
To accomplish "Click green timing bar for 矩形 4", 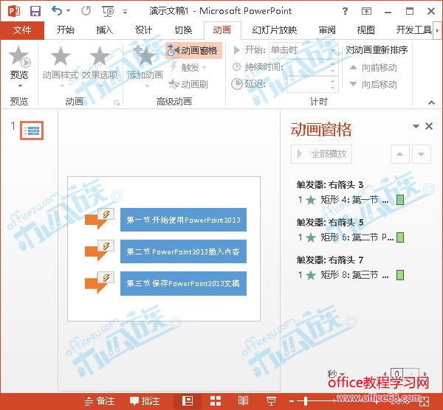I will pyautogui.click(x=400, y=200).
